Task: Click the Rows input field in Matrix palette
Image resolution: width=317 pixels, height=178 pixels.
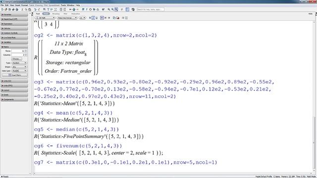Action: point(19,51)
